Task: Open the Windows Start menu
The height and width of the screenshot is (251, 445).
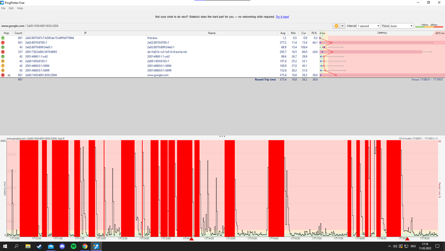Action: (5, 246)
